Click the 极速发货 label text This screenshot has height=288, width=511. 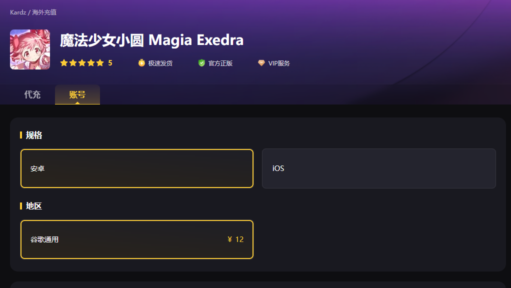(x=160, y=63)
